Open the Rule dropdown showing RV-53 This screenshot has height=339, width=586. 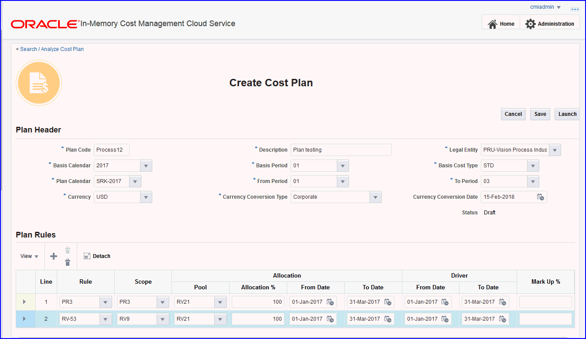click(x=106, y=319)
